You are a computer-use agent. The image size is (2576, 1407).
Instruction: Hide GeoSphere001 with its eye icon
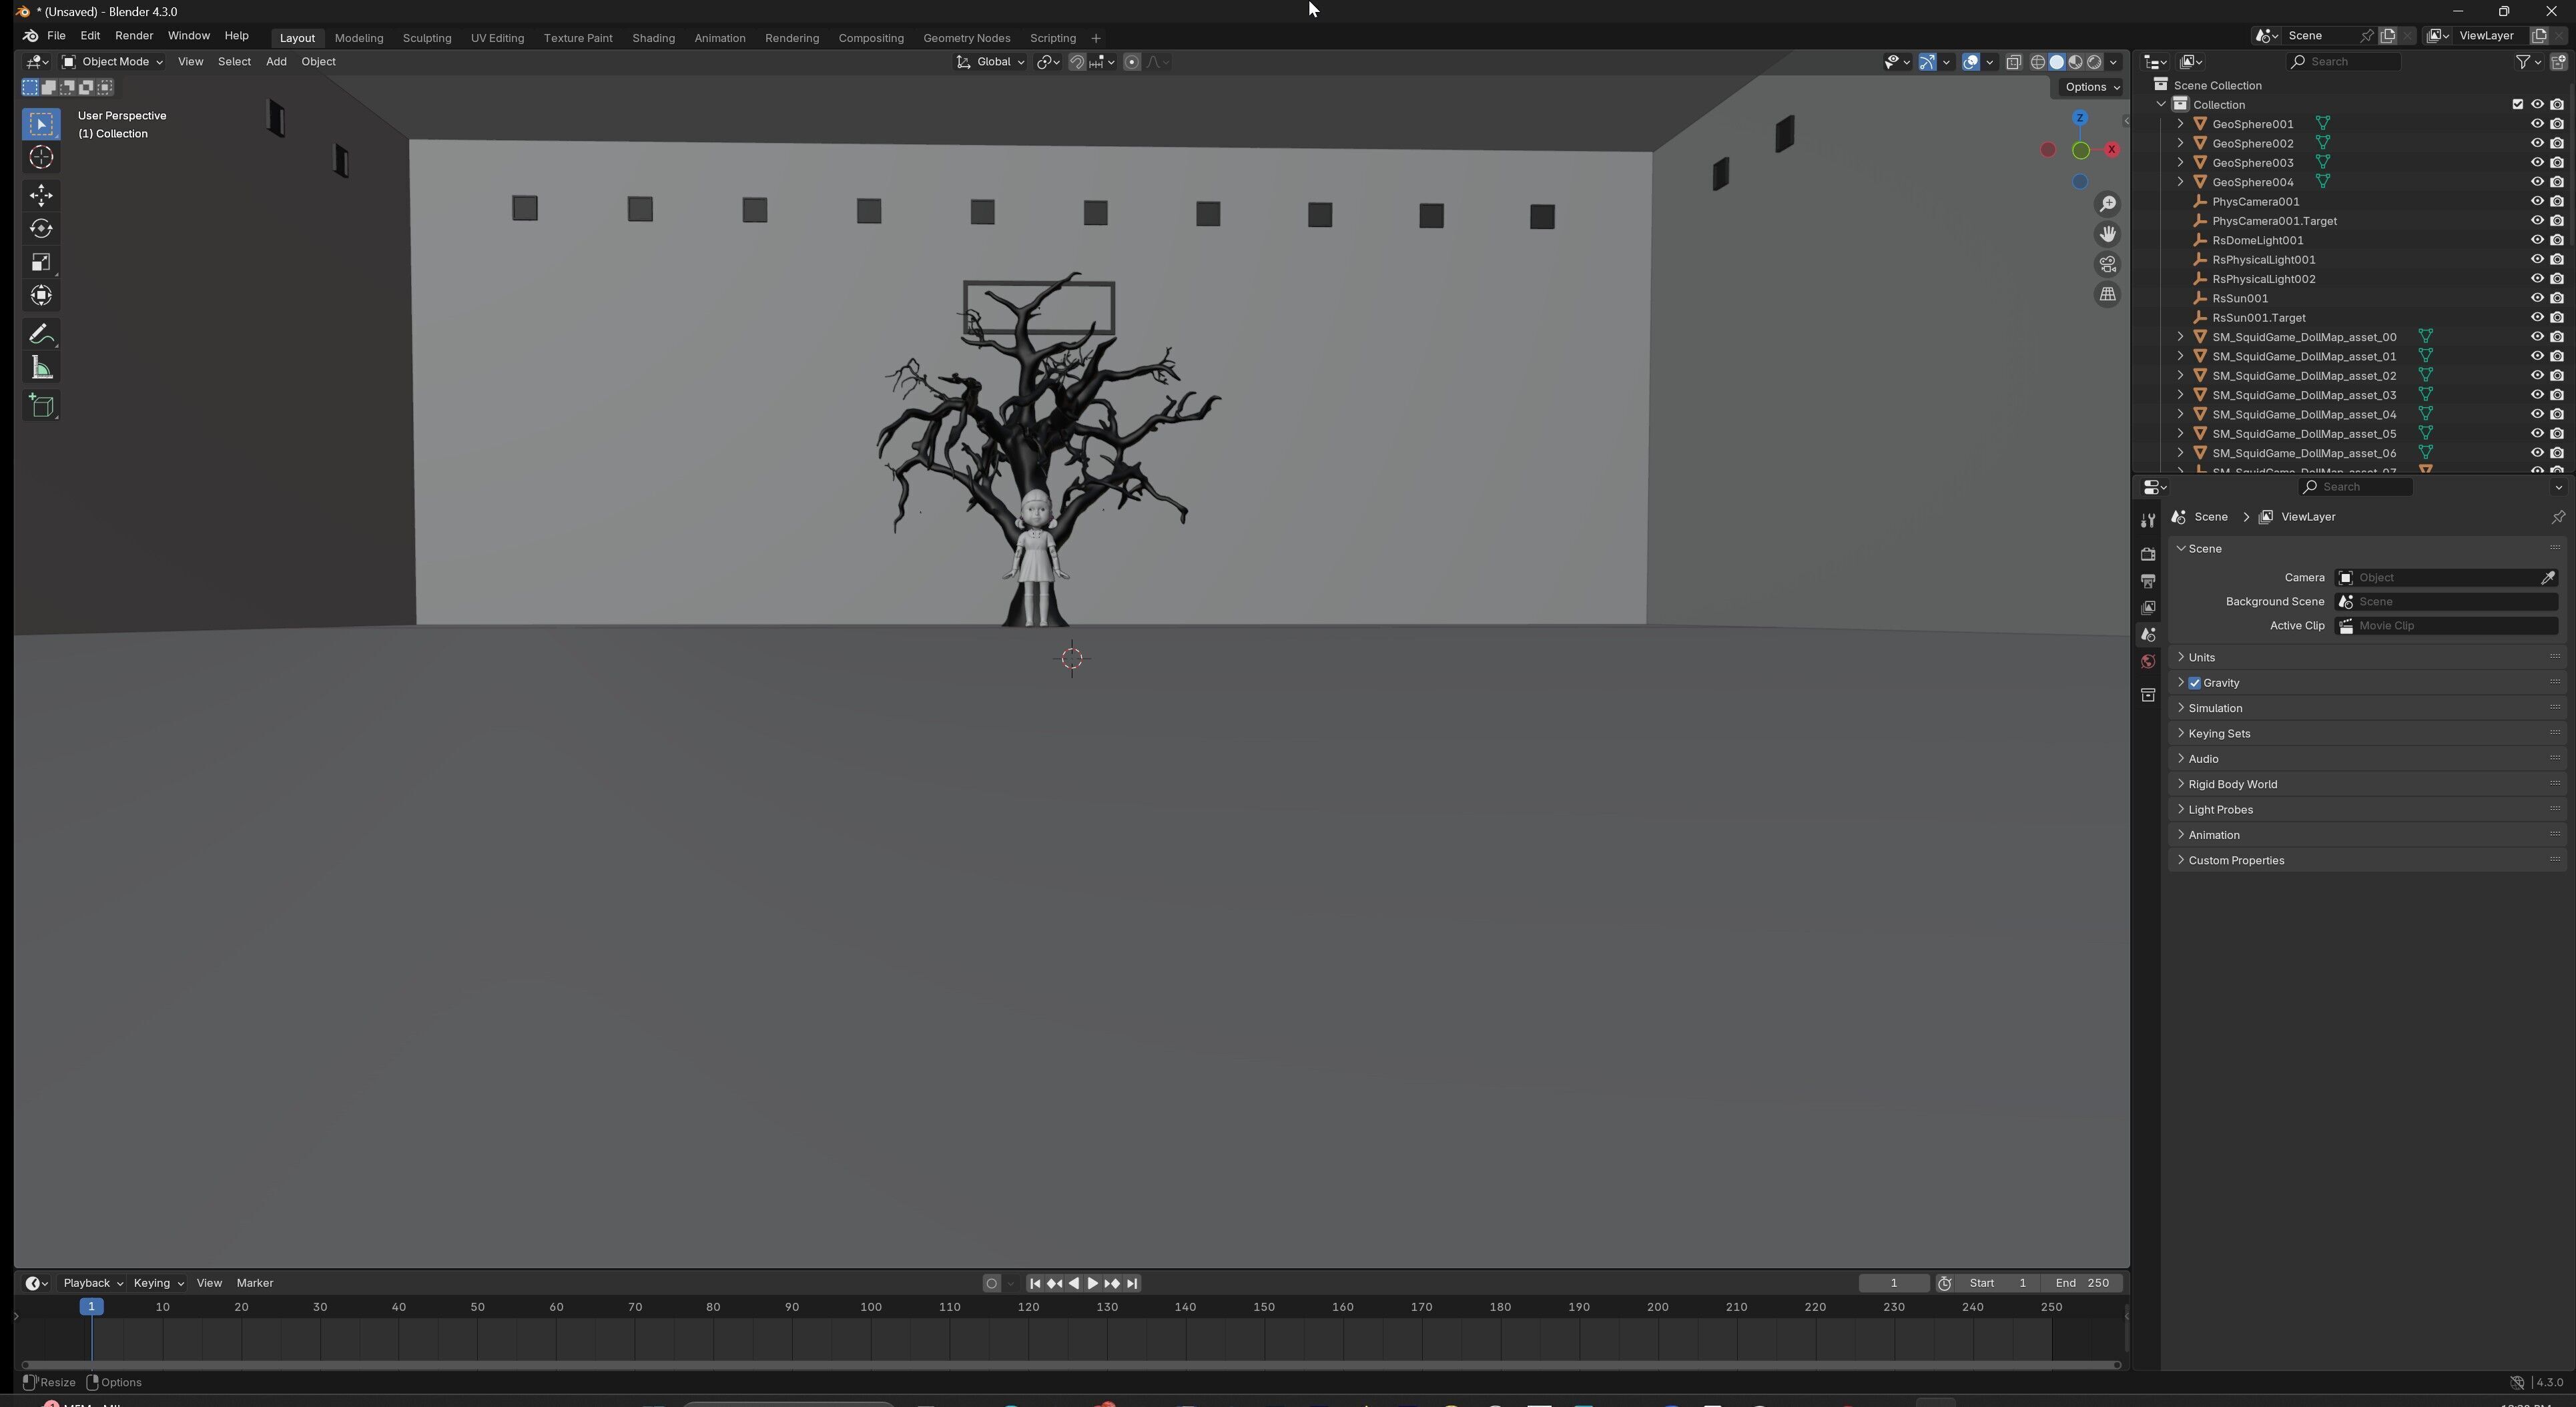coord(2537,124)
